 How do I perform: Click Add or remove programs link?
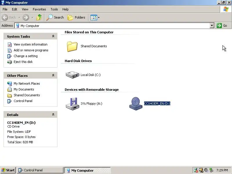[31, 50]
